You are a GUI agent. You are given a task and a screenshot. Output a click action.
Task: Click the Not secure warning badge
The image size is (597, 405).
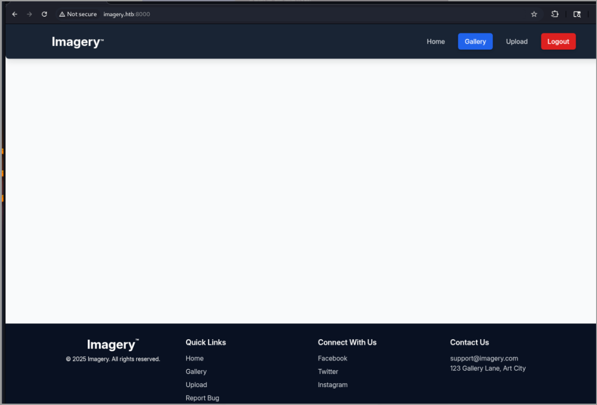(78, 14)
